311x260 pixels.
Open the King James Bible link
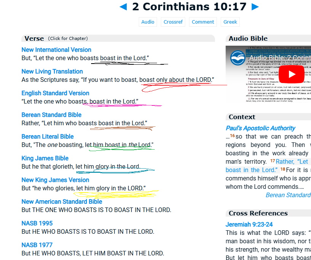pyautogui.click(x=45, y=158)
